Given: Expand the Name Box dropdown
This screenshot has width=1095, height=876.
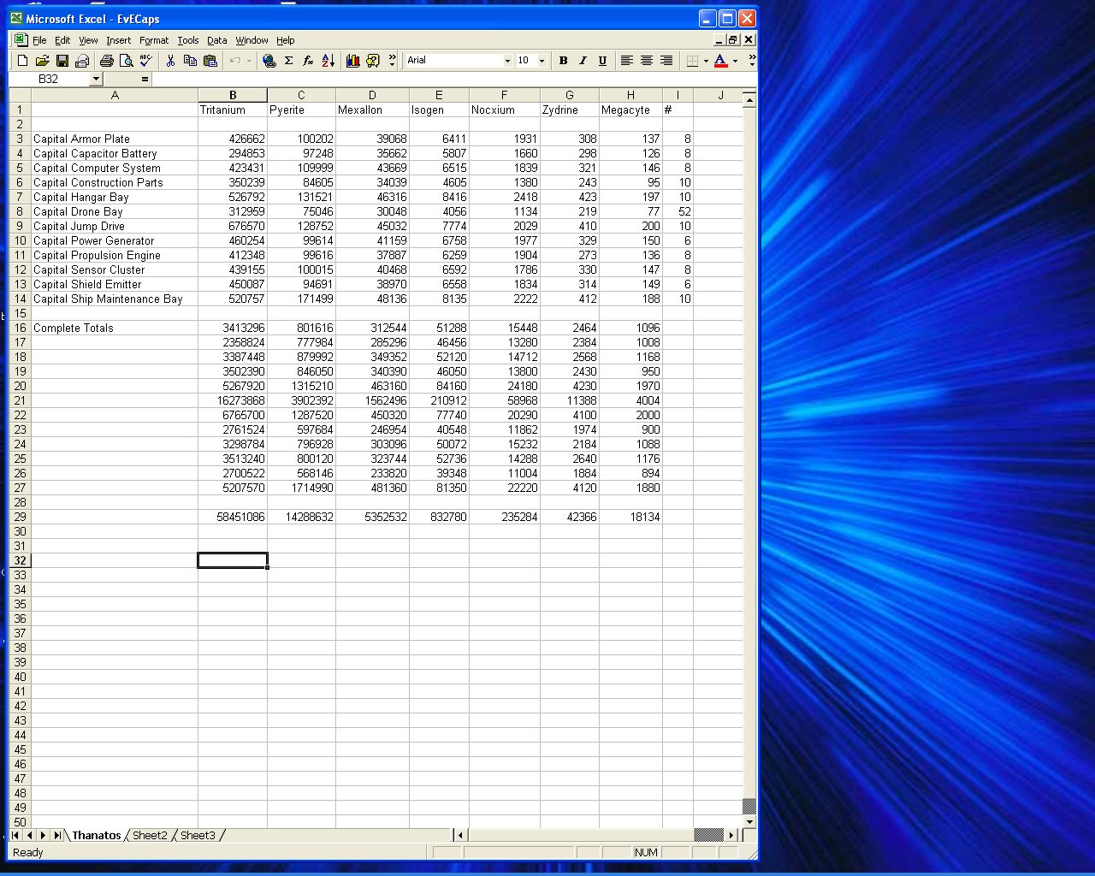Looking at the screenshot, I should [96, 79].
